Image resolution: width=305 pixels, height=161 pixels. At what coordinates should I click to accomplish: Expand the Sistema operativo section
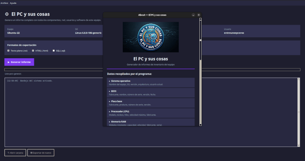(x=151, y=83)
